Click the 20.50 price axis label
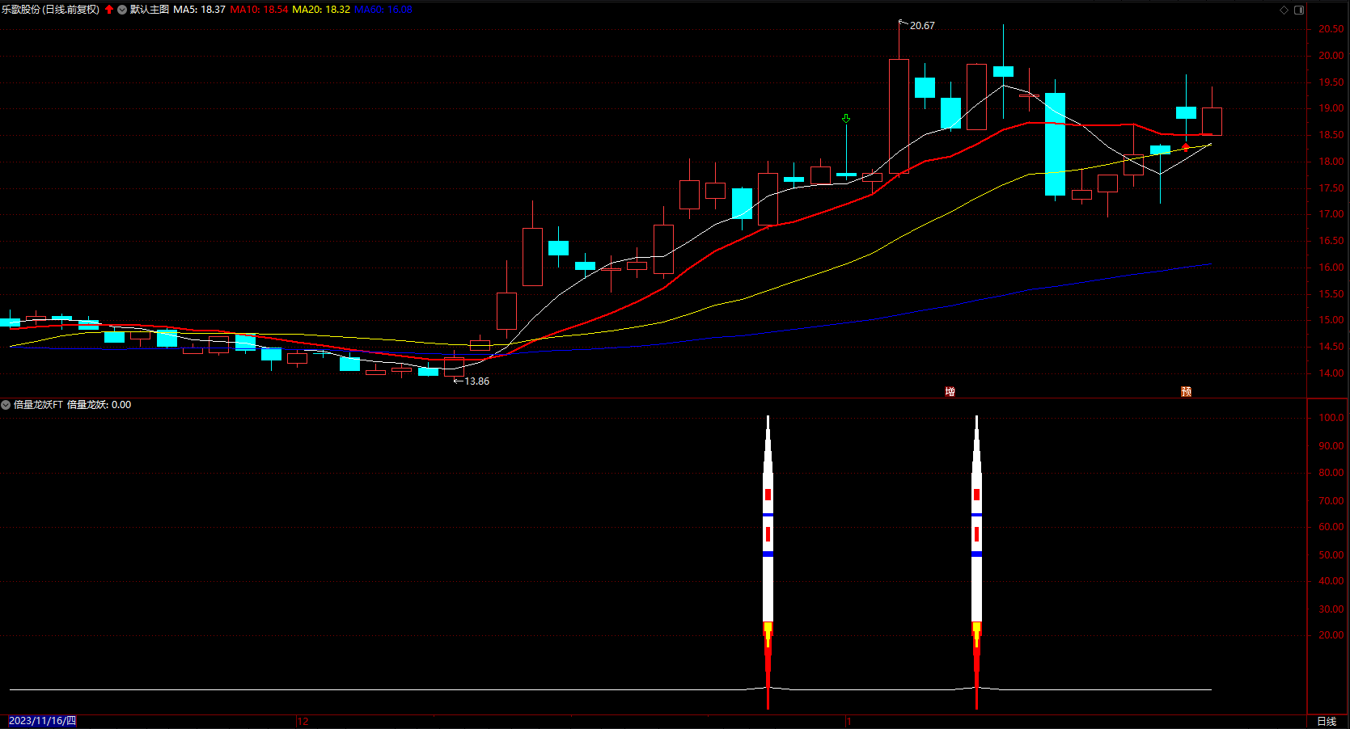The width and height of the screenshot is (1350, 729). [x=1331, y=29]
